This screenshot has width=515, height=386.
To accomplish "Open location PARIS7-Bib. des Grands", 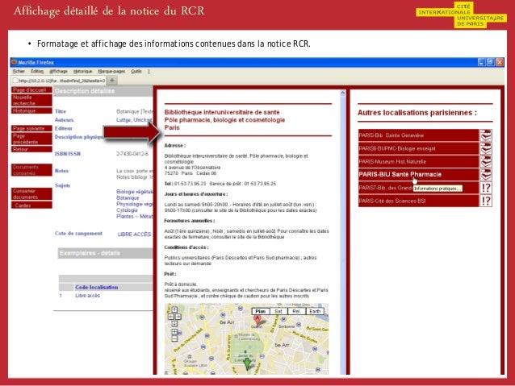I will pyautogui.click(x=419, y=188).
